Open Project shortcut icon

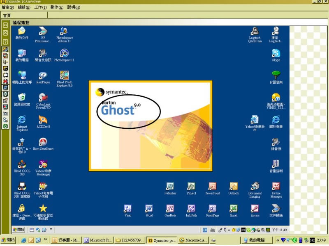pyautogui.click(x=191, y=189)
